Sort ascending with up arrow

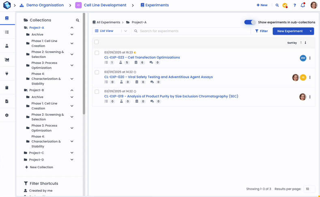[301, 42]
